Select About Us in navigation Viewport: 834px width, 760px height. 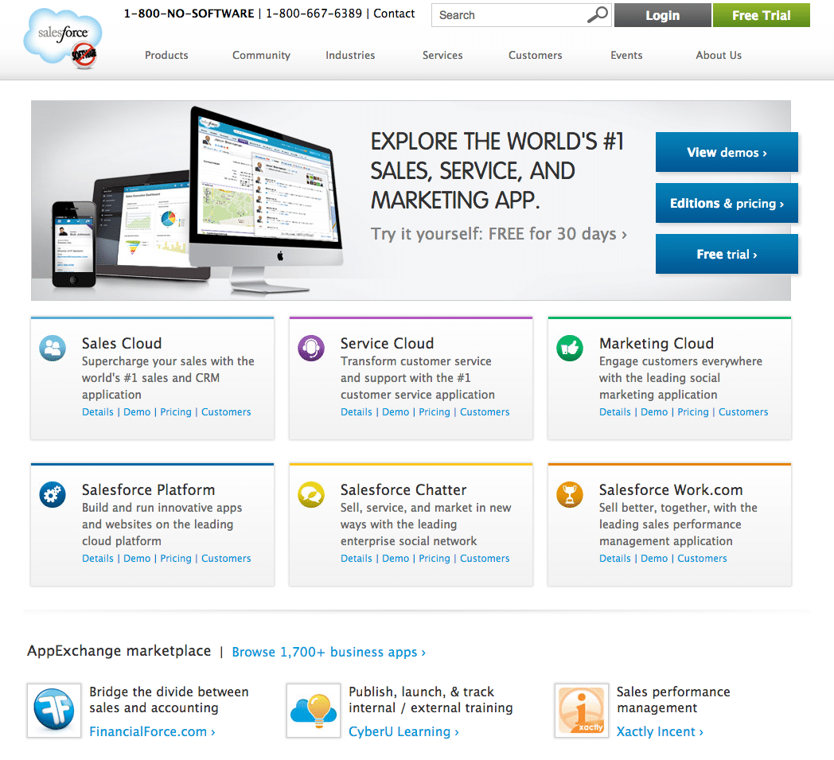(718, 55)
